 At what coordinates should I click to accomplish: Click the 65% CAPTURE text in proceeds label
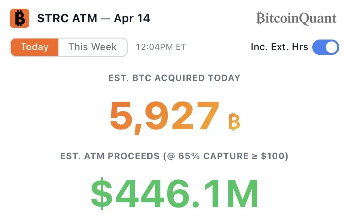pos(213,156)
